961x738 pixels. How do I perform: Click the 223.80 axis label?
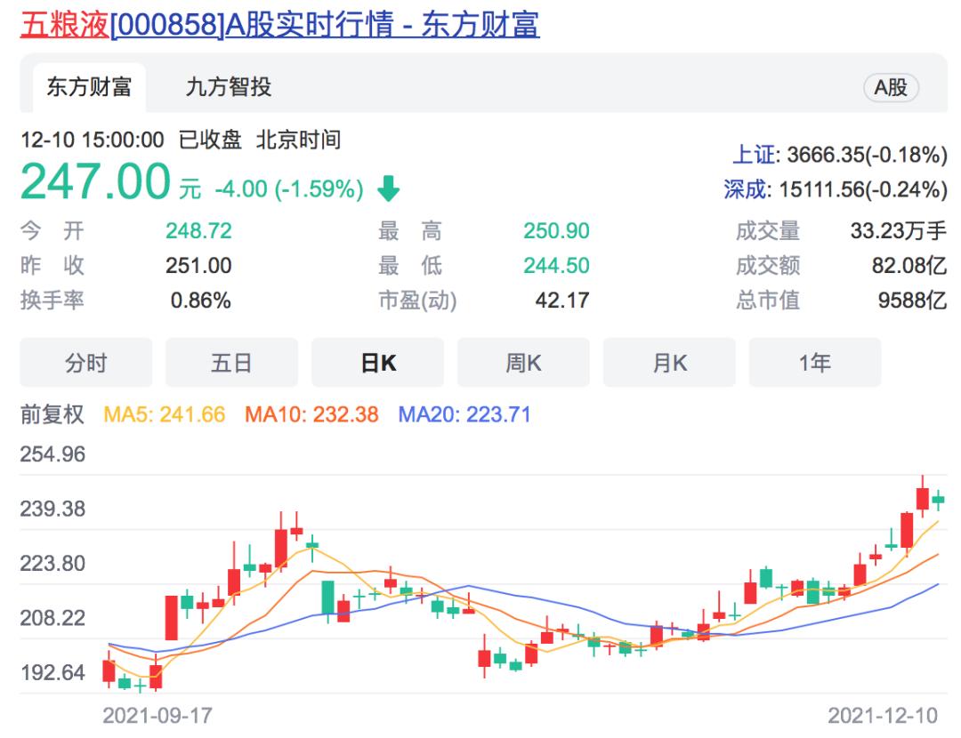coord(52,564)
